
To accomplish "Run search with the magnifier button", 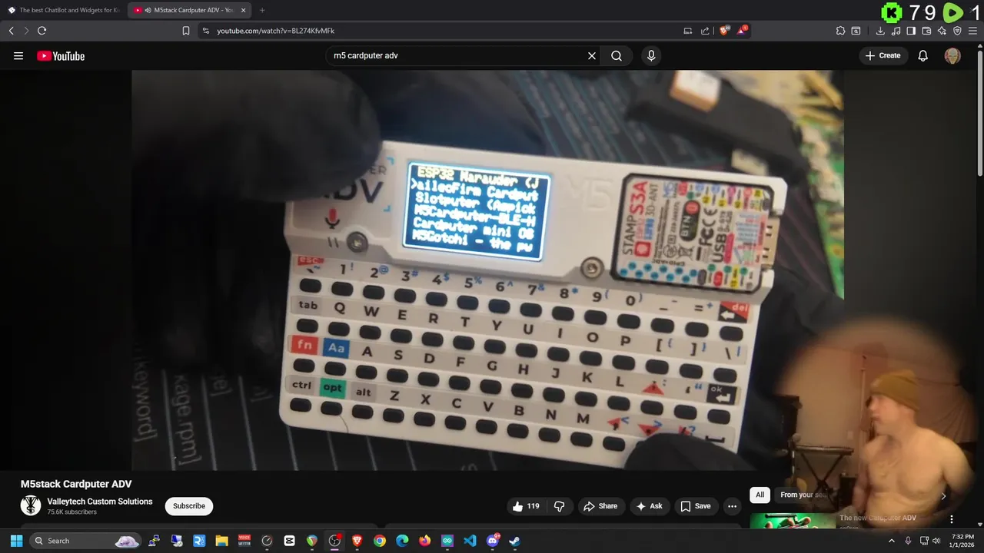I will coord(617,56).
